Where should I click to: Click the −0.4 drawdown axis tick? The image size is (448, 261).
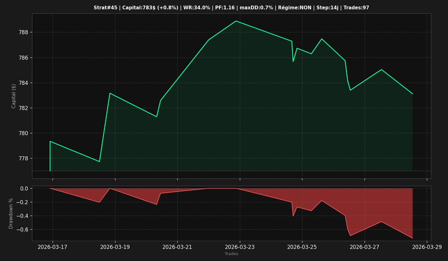click(22, 216)
